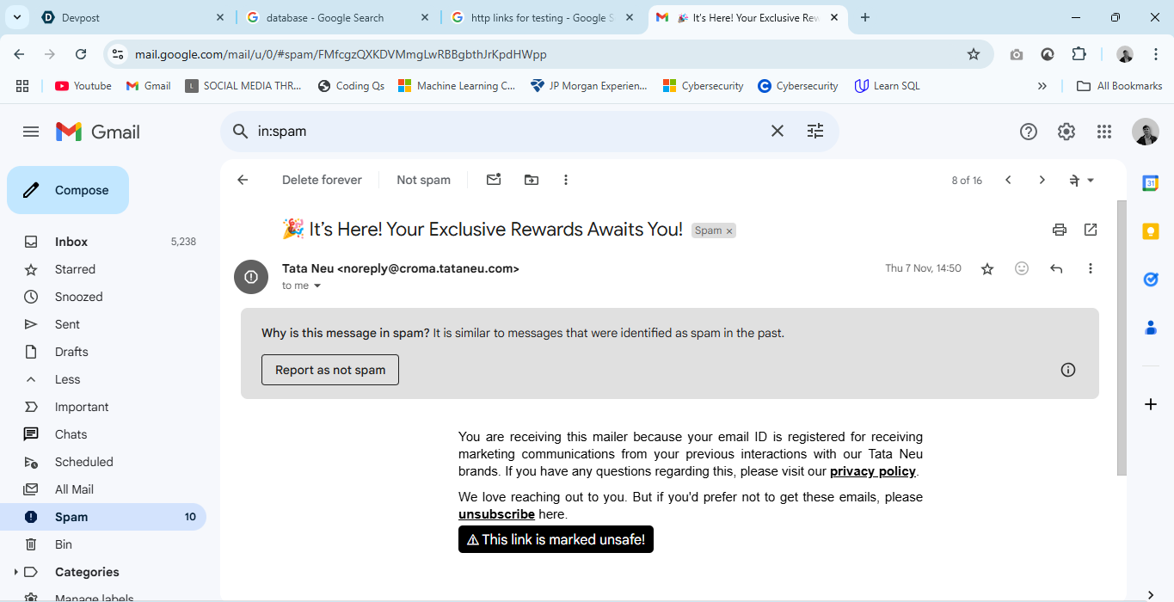Open email in new window icon
Screen dimensions: 1174x602
click(x=1091, y=230)
